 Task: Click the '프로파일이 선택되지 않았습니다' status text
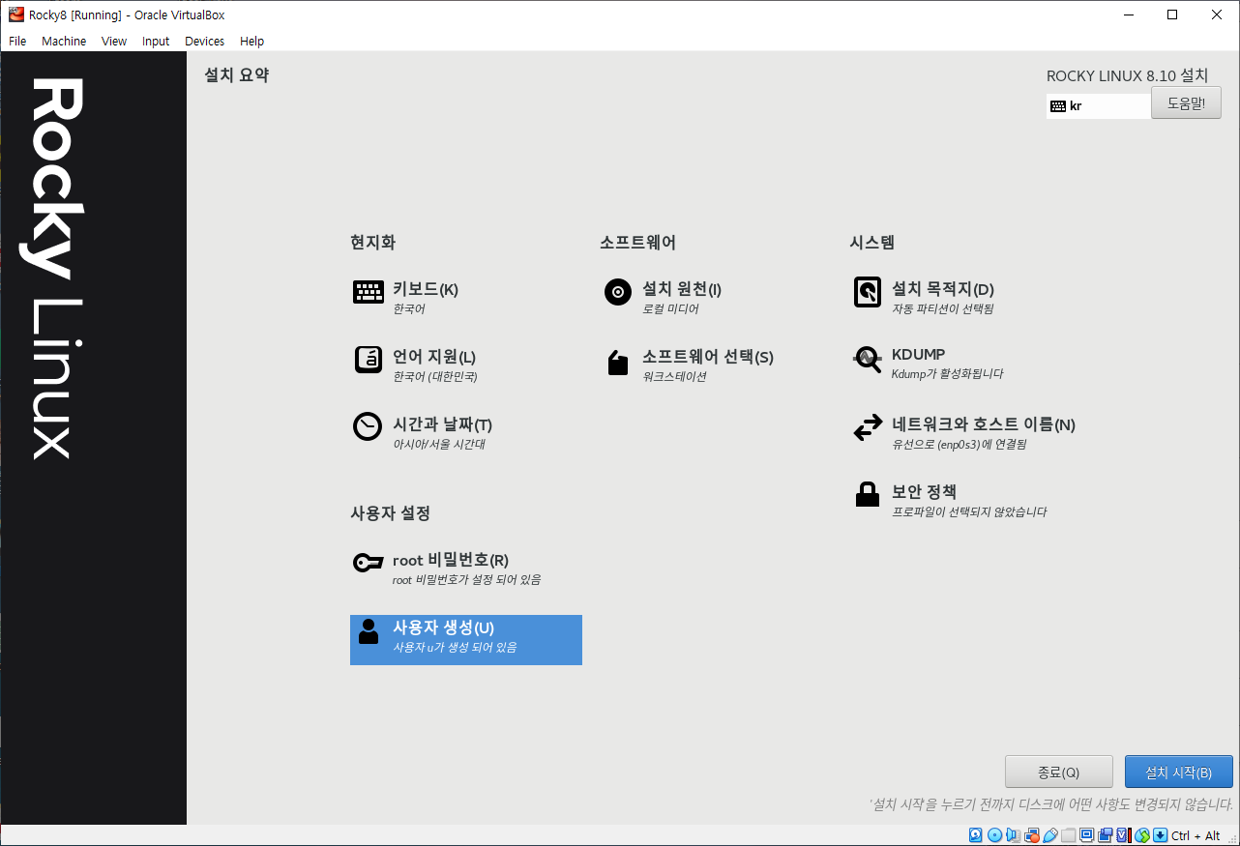(969, 512)
